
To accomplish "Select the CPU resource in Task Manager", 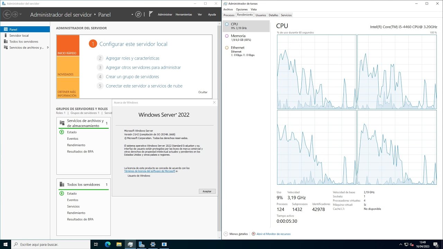I will pos(246,26).
